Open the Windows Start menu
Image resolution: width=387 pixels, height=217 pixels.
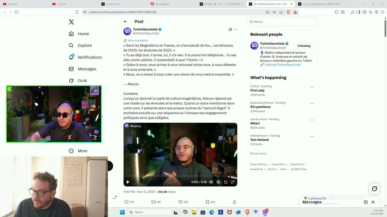tap(122, 212)
